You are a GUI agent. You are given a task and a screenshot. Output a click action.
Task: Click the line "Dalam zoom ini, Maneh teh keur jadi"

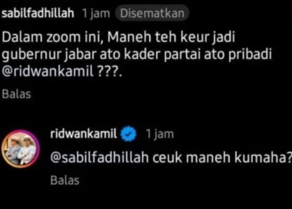tap(119, 38)
